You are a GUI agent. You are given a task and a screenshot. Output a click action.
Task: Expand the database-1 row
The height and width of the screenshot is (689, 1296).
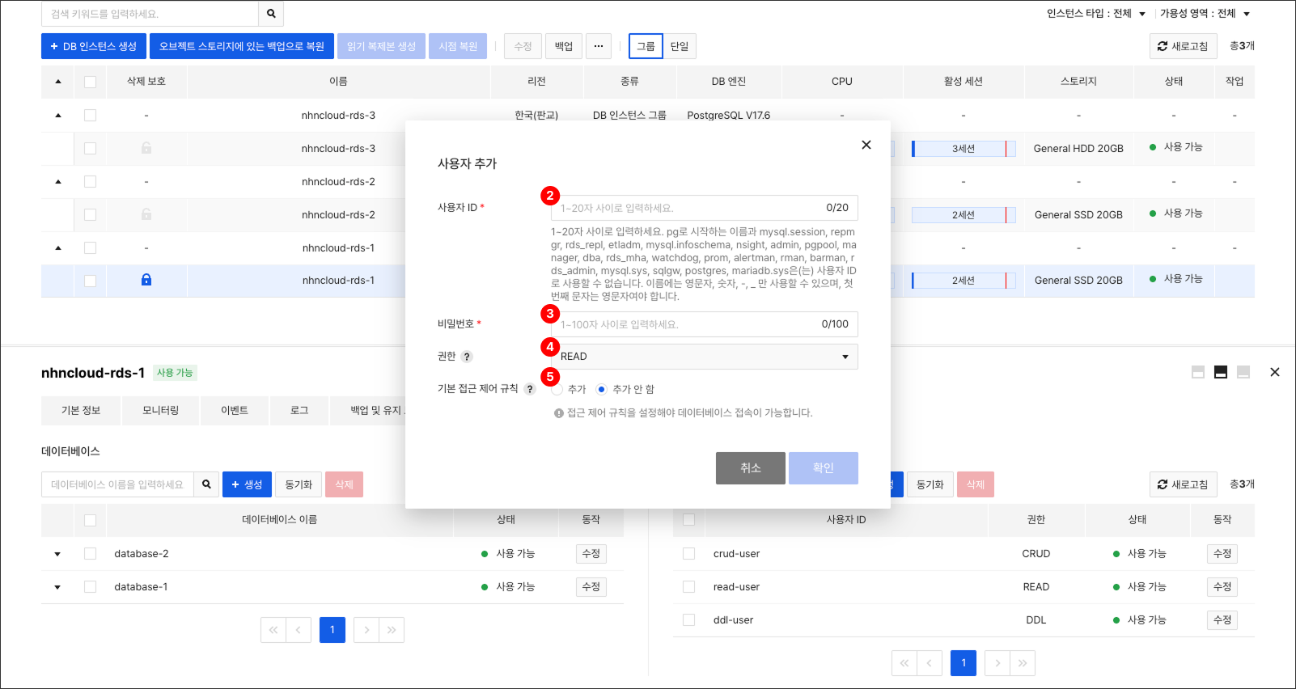[x=57, y=587]
